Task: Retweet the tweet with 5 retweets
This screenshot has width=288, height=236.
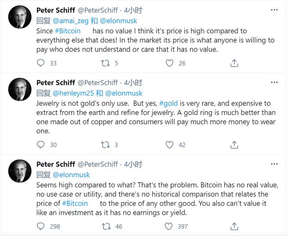Action: click(x=105, y=63)
